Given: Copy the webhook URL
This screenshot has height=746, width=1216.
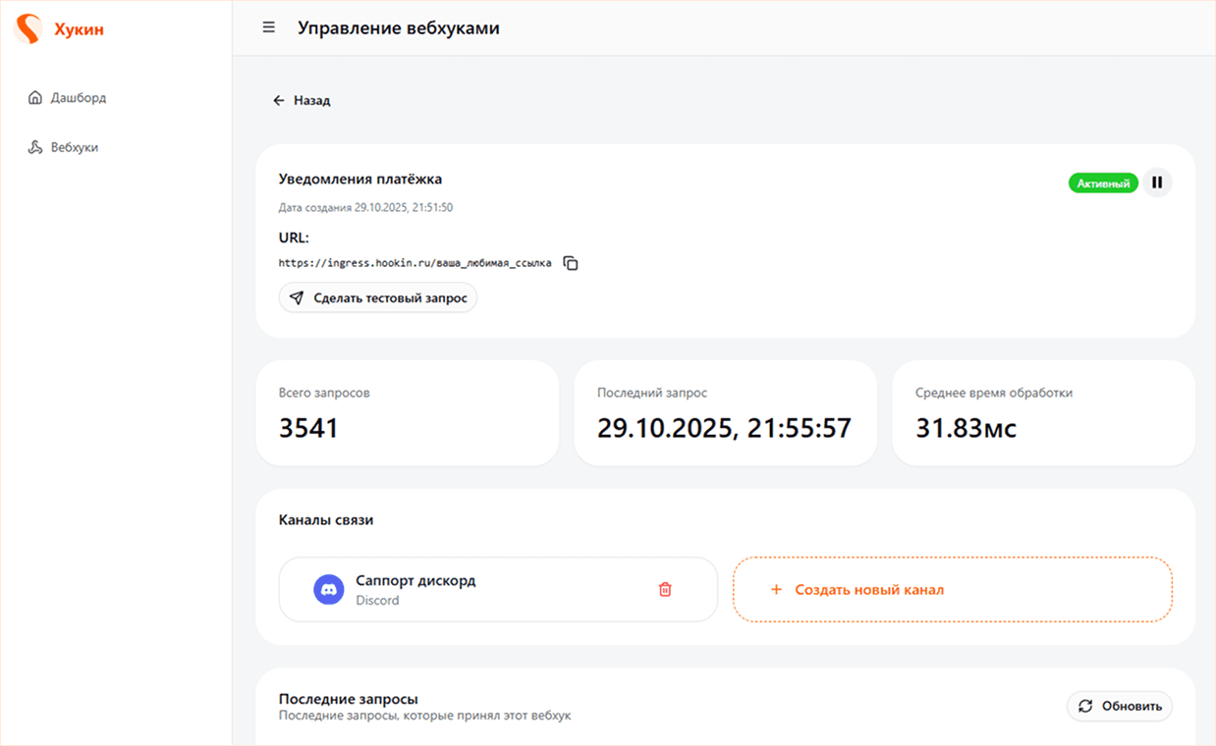Looking at the screenshot, I should [x=570, y=263].
